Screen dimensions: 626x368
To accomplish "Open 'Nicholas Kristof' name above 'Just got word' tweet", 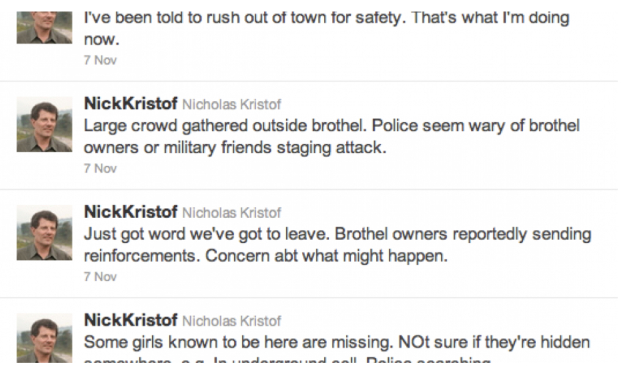I will [x=232, y=213].
